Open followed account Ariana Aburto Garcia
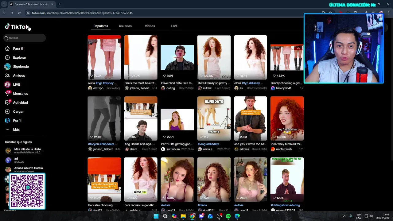 click(25, 169)
